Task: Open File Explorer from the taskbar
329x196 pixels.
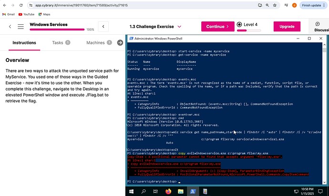Action: click(181, 191)
